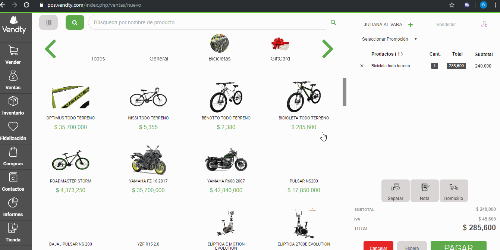Remove Bicicleta todo terreno from cart
This screenshot has width=500, height=250.
tap(362, 66)
